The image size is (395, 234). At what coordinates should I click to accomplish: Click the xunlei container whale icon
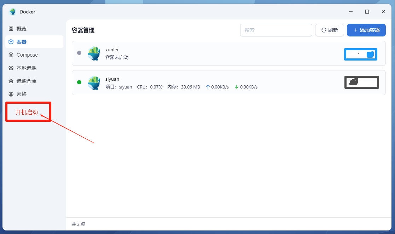pyautogui.click(x=94, y=53)
